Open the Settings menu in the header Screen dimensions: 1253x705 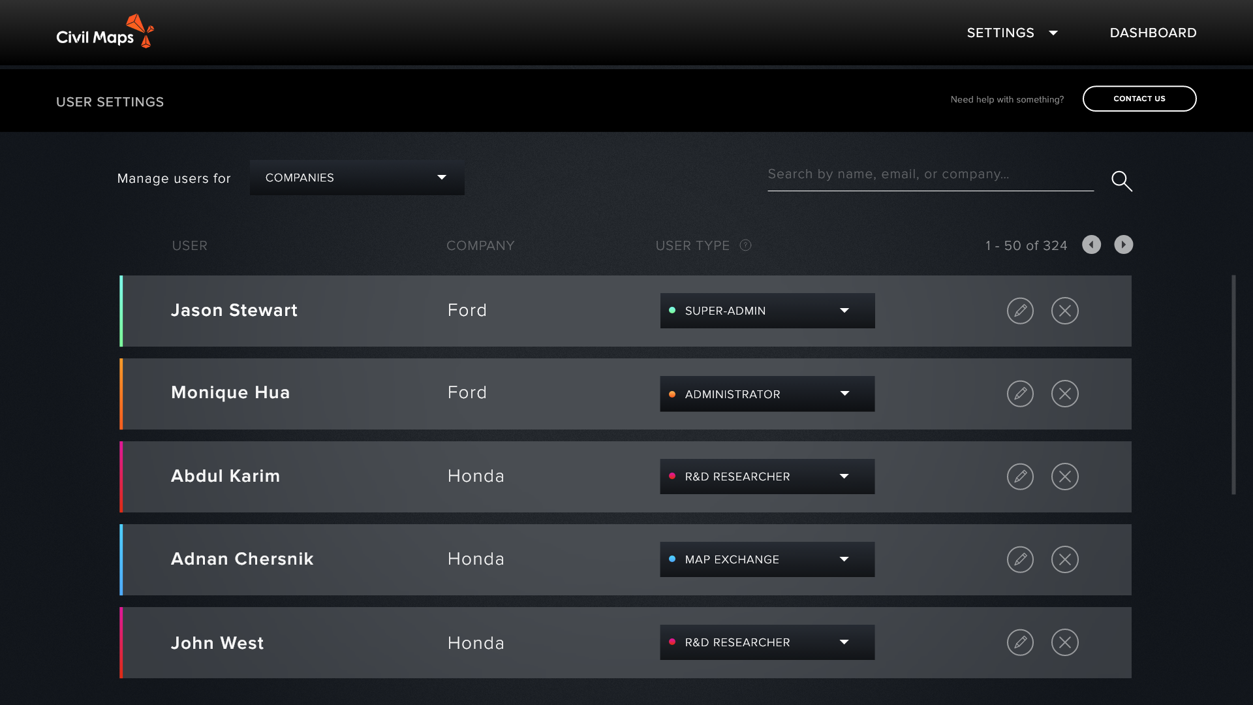[x=1012, y=33]
